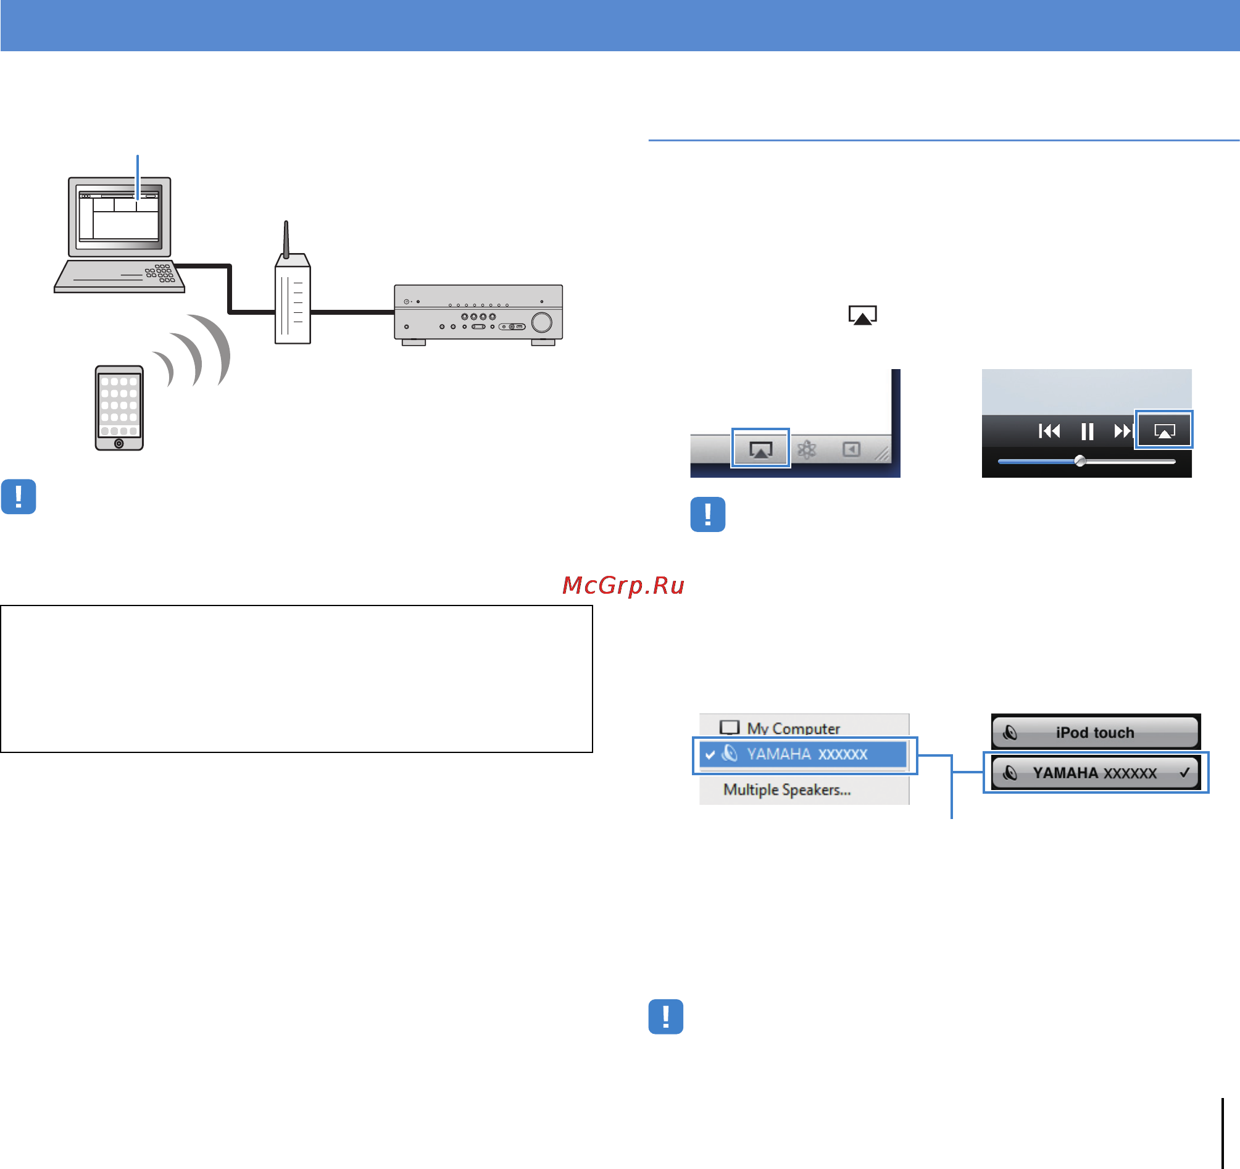Viewport: 1240px width, 1169px height.
Task: Click the iPod smartphone illustration
Action: [x=119, y=407]
